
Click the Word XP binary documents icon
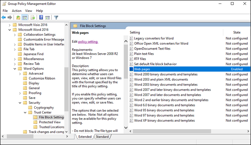point(131,120)
